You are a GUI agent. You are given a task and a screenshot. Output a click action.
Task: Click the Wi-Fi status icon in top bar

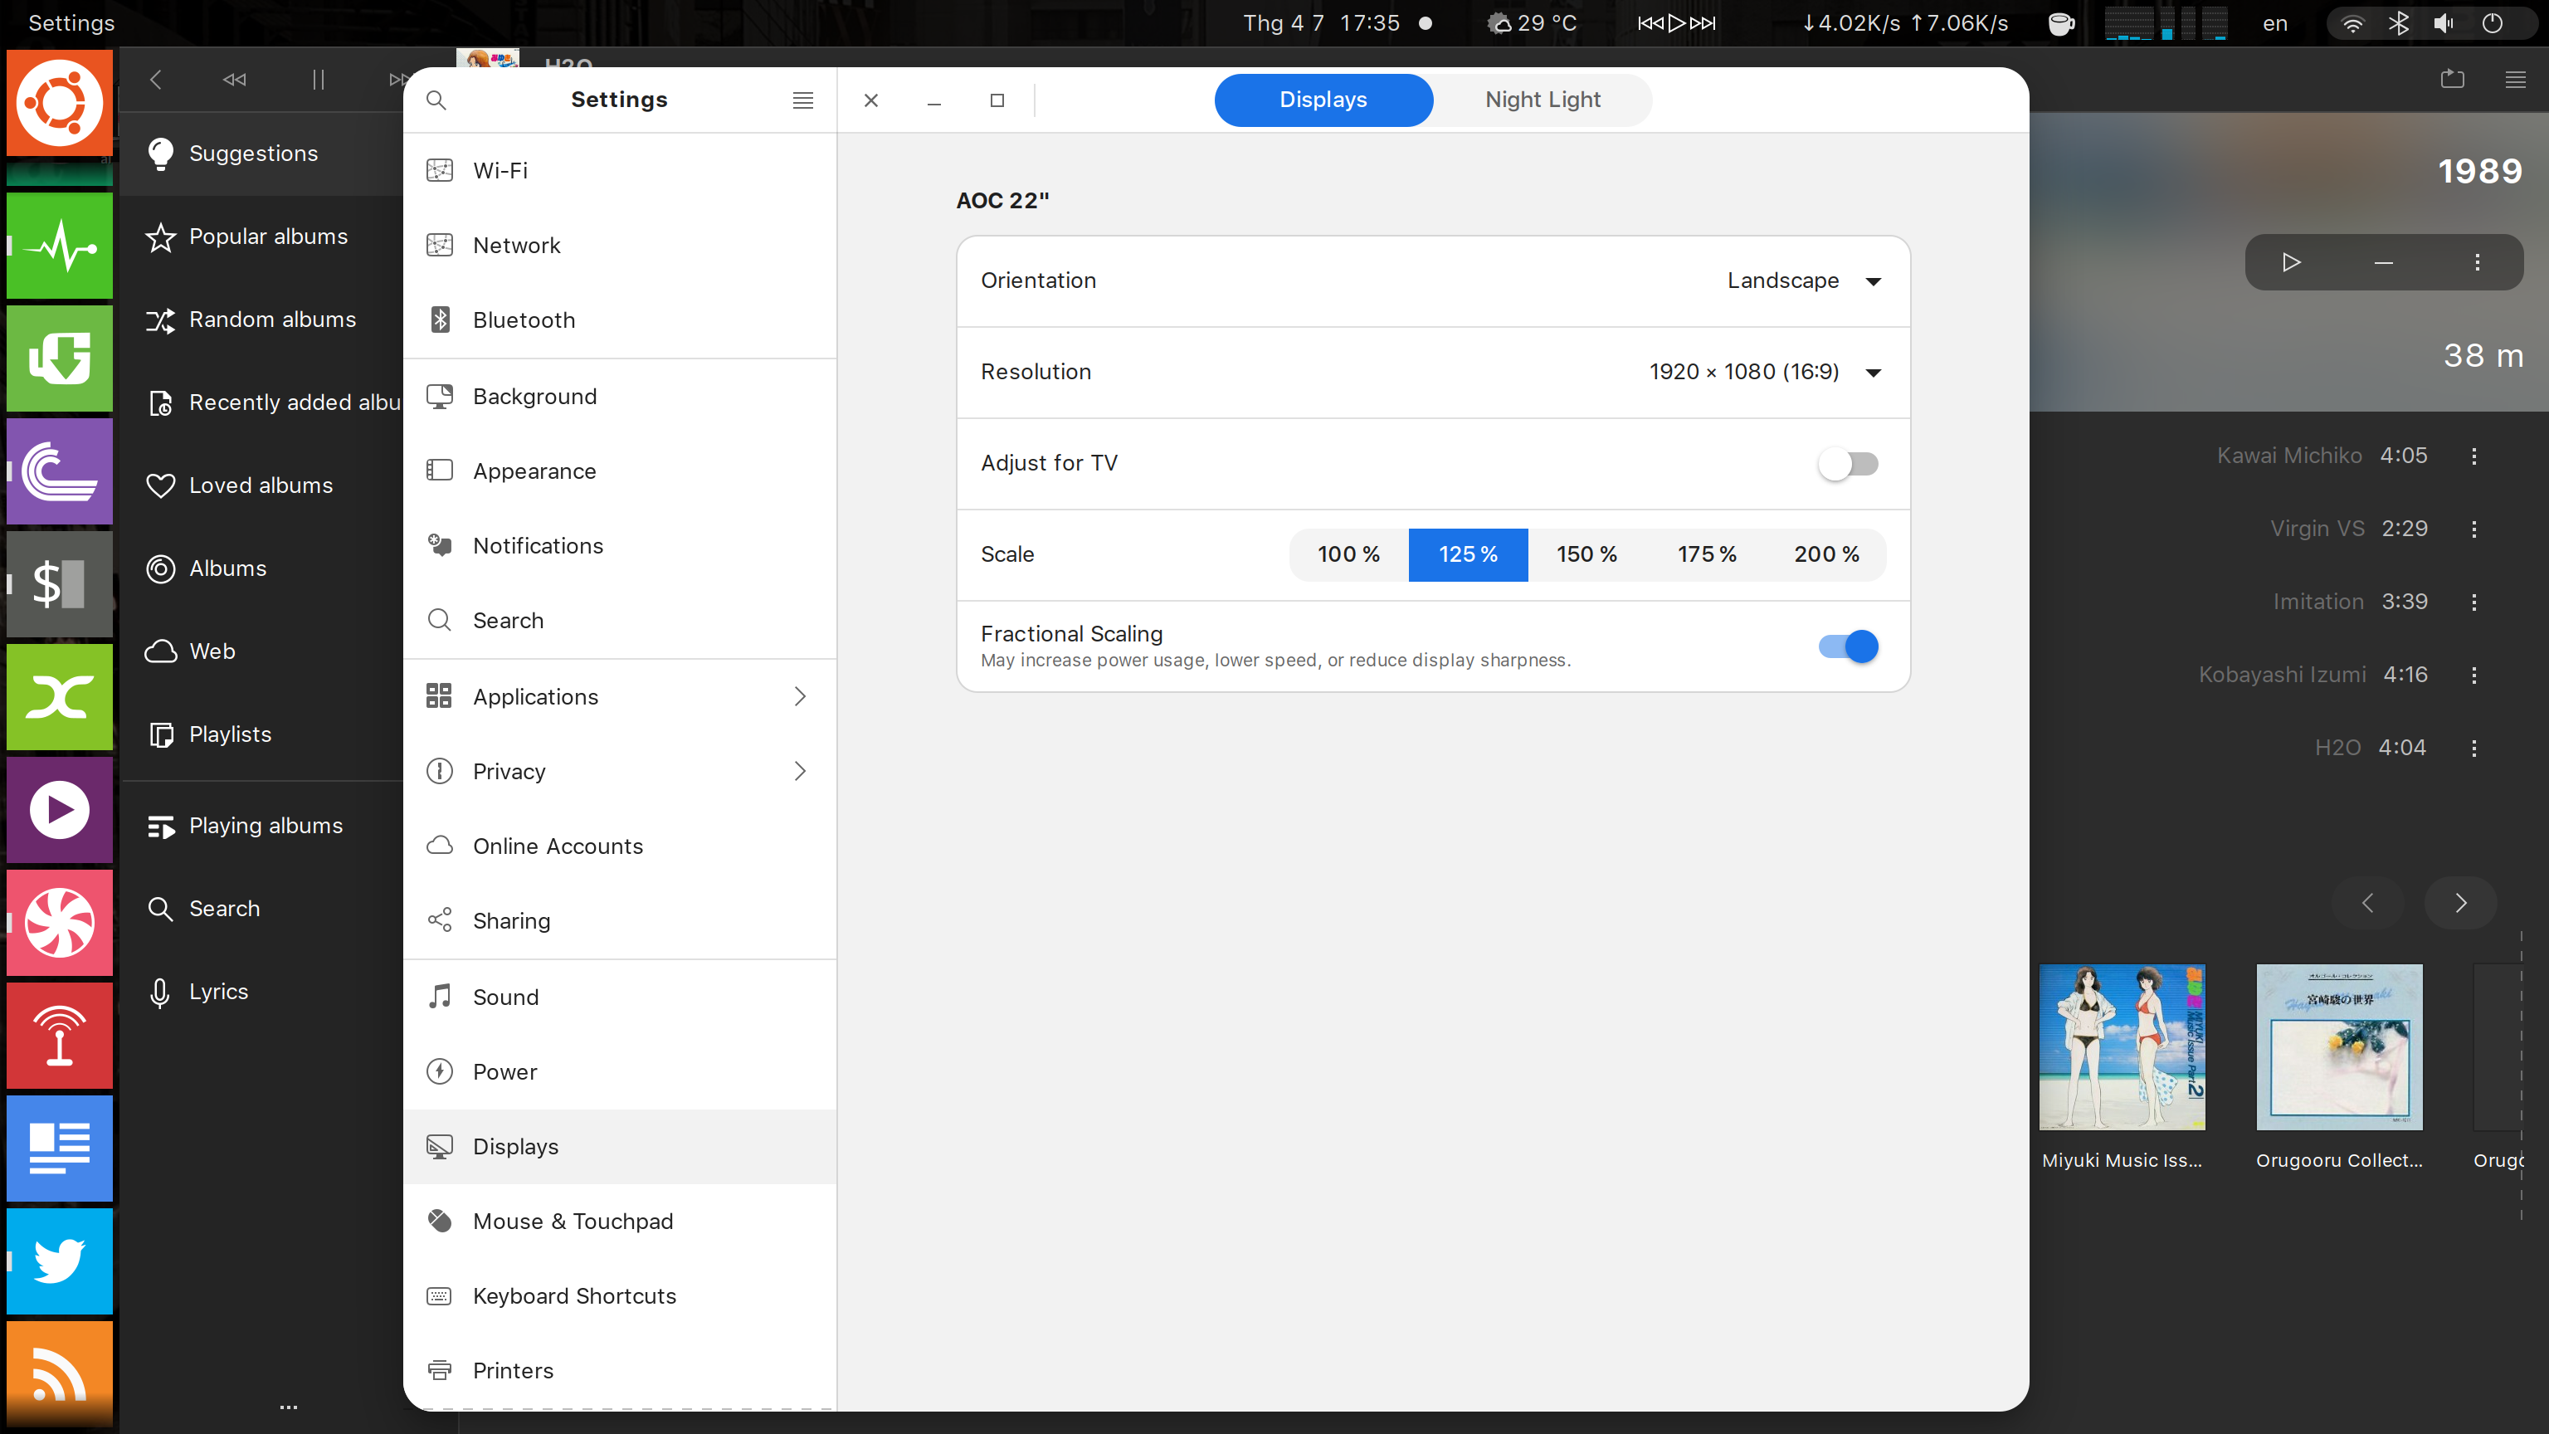click(x=2353, y=24)
